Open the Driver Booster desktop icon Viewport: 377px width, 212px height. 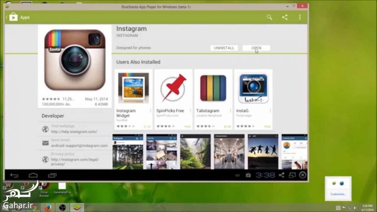tap(44, 189)
